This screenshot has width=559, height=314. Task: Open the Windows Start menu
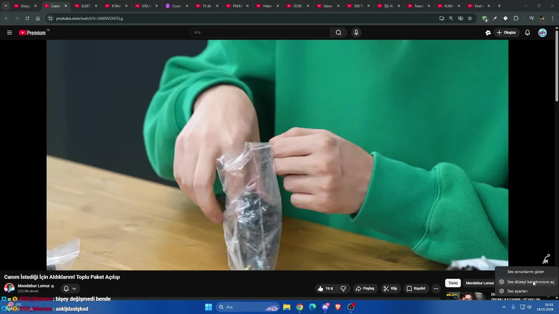coord(208,307)
